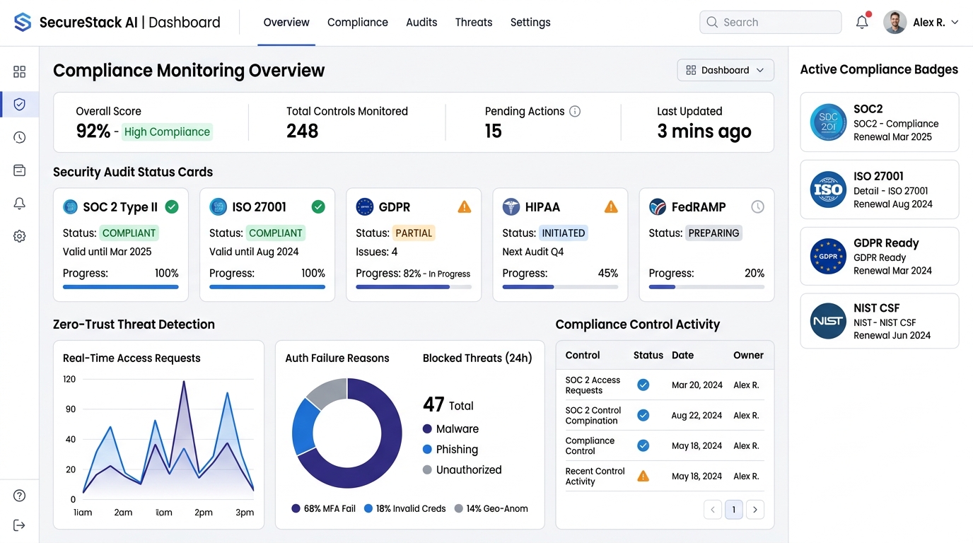Click the Owner column header
973x543 pixels.
(748, 355)
